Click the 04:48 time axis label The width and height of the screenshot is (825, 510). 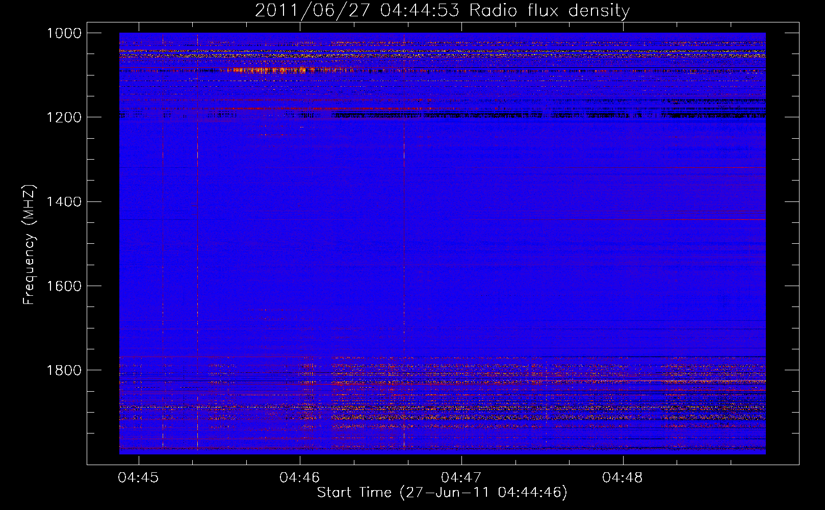tap(623, 477)
